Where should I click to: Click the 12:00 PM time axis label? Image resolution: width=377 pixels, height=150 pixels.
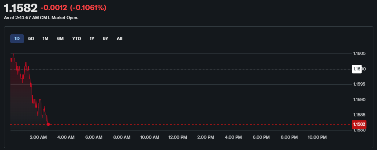click(x=178, y=137)
